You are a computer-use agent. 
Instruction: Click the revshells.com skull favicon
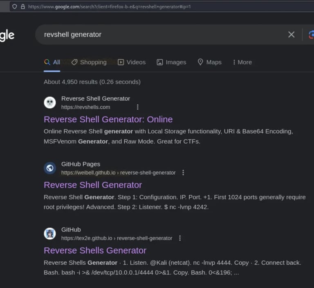[50, 103]
